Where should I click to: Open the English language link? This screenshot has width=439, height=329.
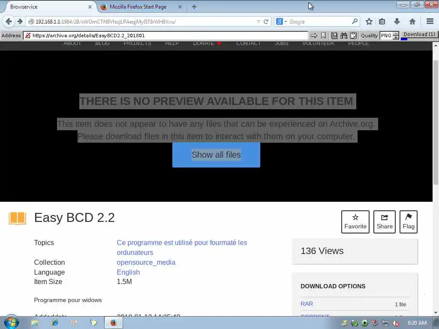point(128,272)
